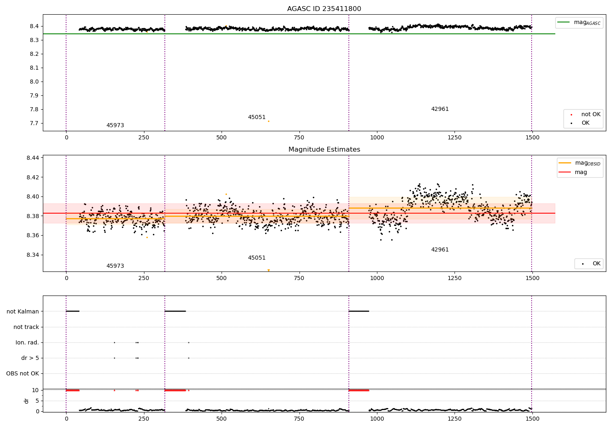Screen dimensions: 612x428
Task: Click obsid label 45051 in Magnitude Estimates plot
Action: pos(257,258)
